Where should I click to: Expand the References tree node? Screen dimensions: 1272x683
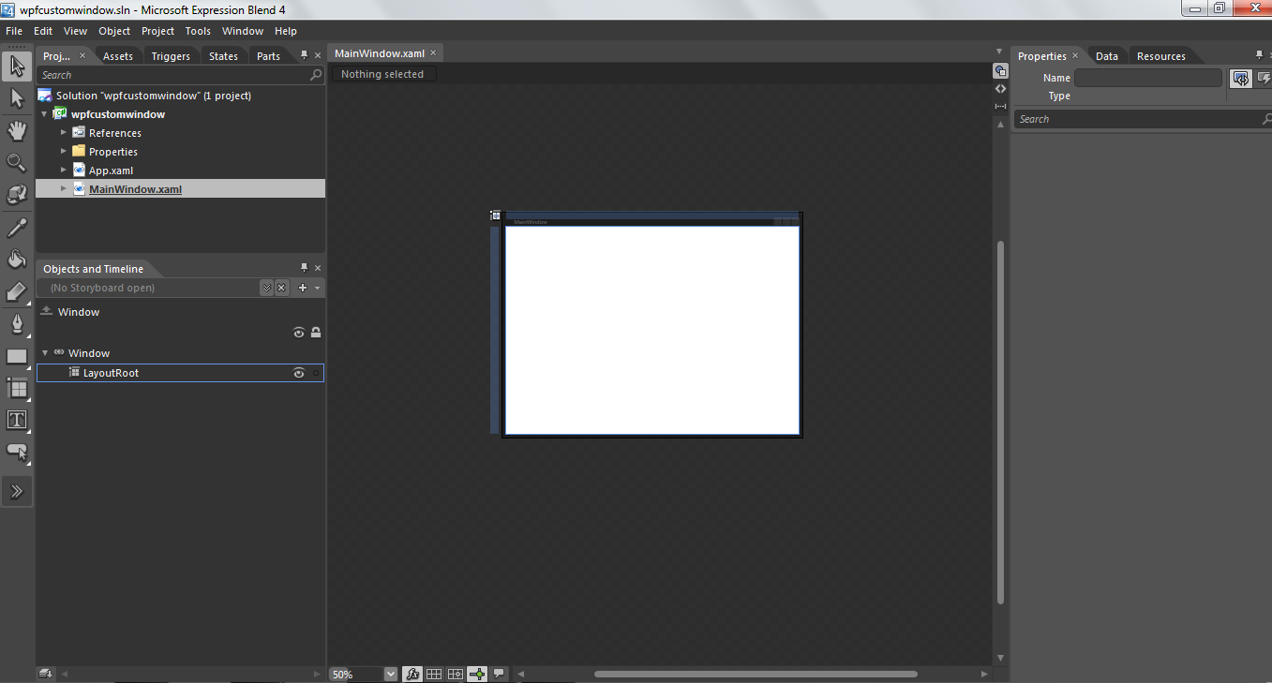tap(64, 132)
